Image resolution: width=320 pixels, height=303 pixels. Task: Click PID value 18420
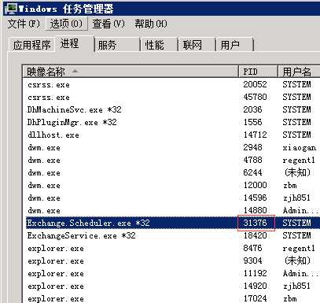click(x=255, y=235)
